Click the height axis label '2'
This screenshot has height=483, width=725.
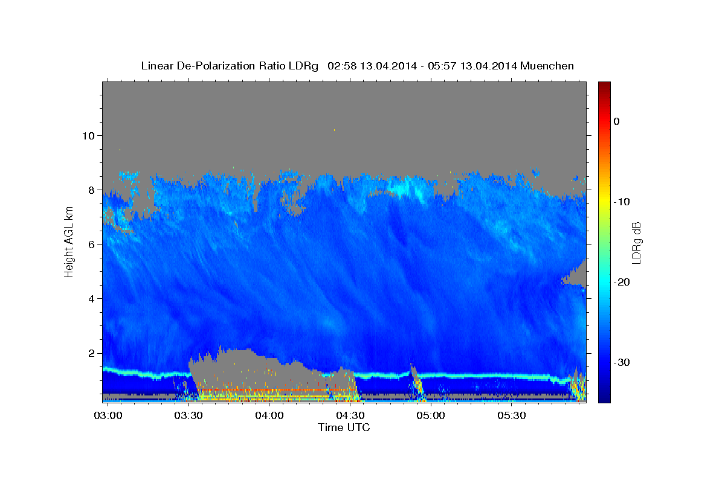(91, 353)
